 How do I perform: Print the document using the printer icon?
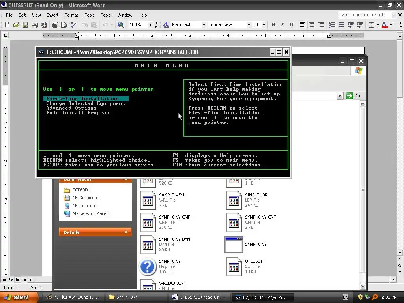55,25
